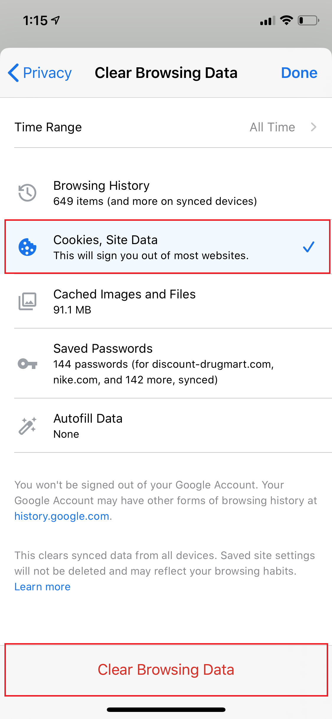This screenshot has width=332, height=719.
Task: Open the history.google.com link
Action: coord(62,516)
